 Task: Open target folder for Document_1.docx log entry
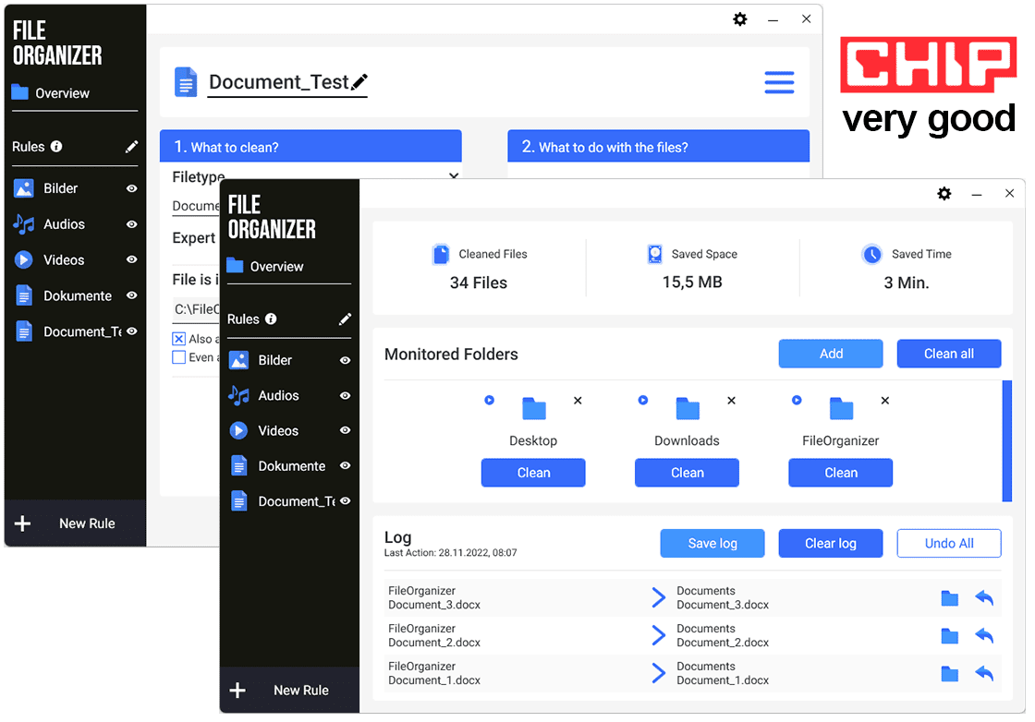pyautogui.click(x=949, y=673)
